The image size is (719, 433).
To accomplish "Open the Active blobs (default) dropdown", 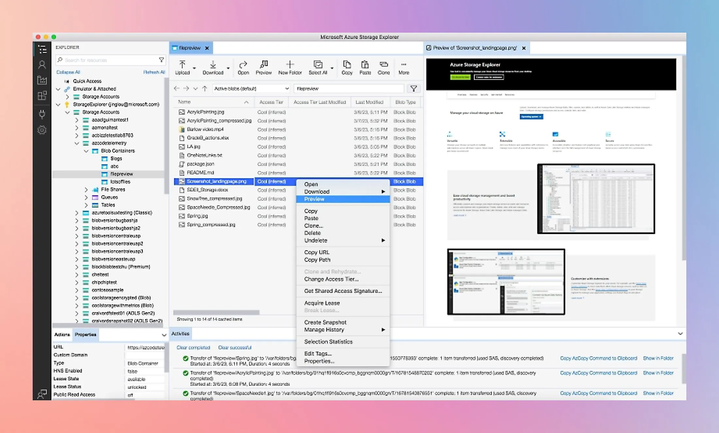I will (251, 89).
